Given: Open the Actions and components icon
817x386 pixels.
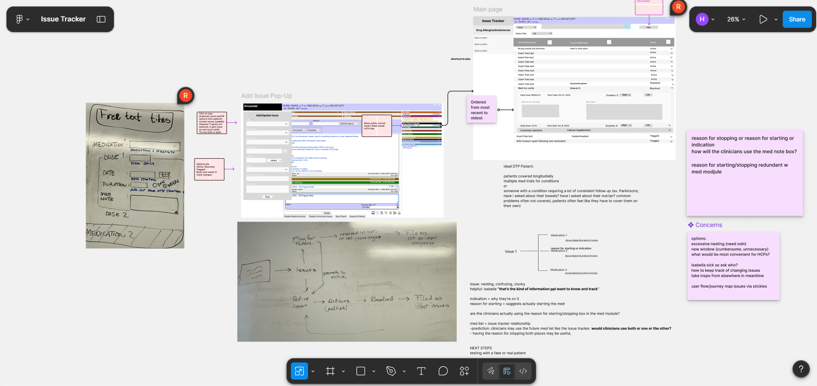Looking at the screenshot, I should pos(464,371).
